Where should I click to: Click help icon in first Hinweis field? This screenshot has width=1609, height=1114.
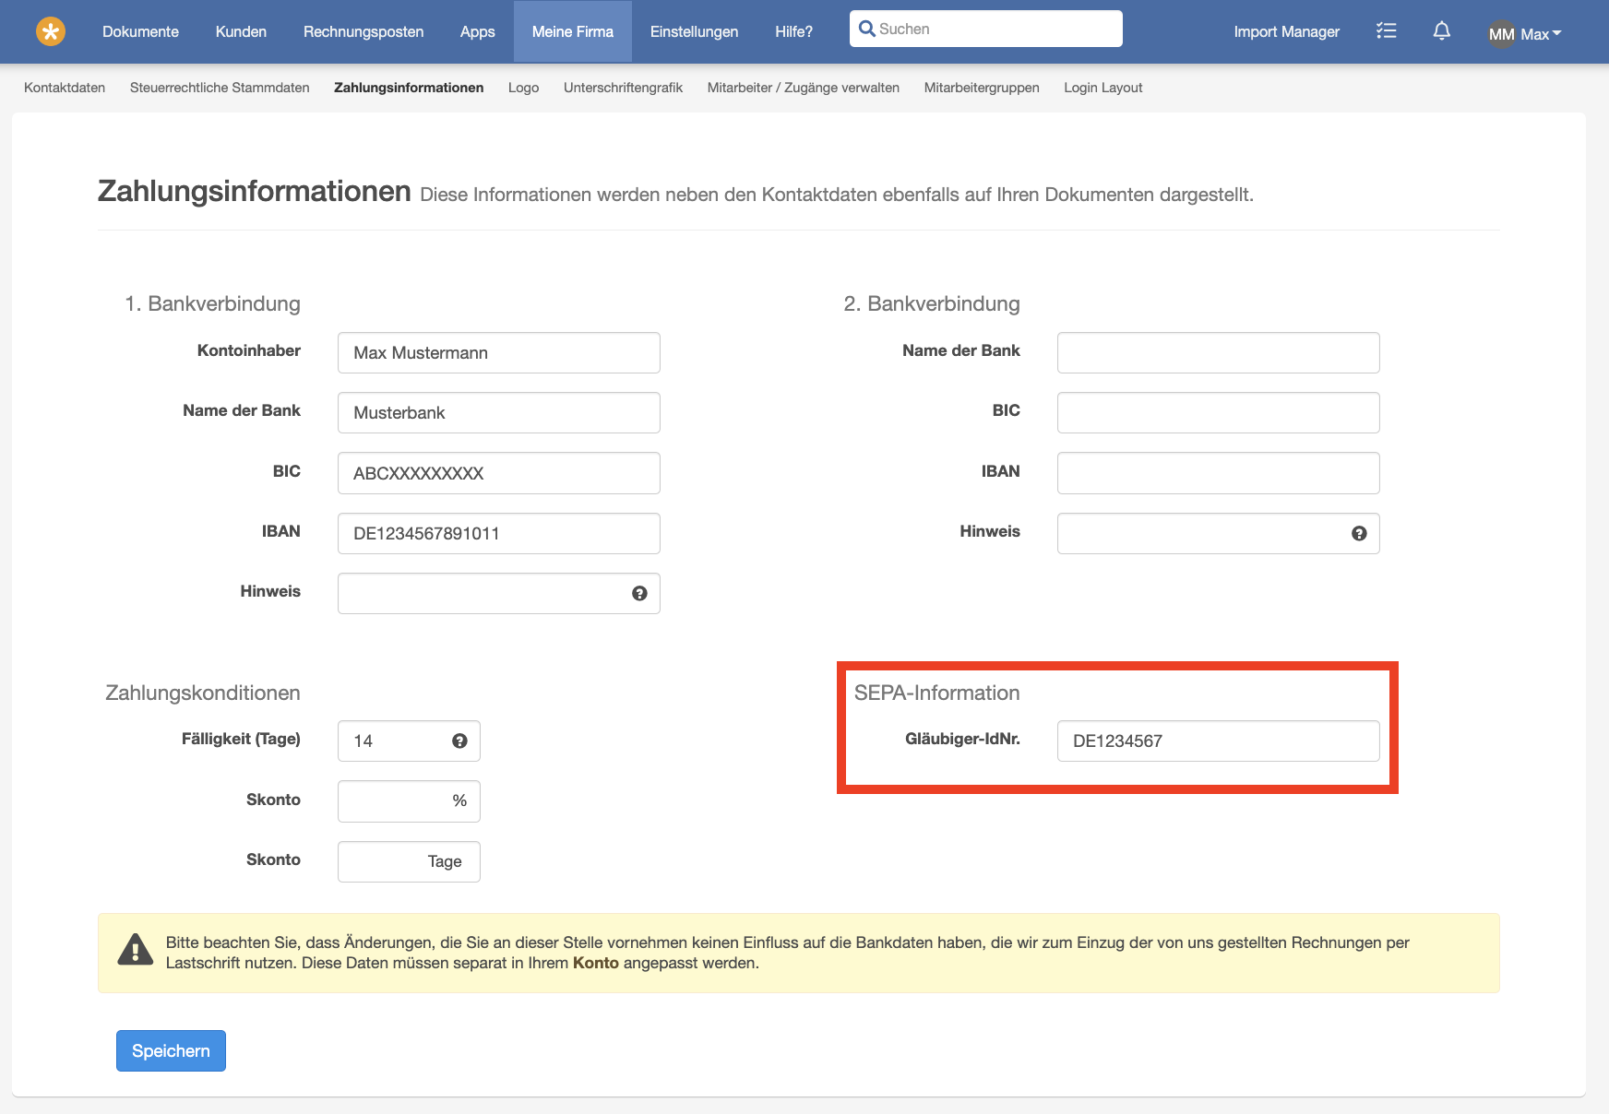point(639,594)
